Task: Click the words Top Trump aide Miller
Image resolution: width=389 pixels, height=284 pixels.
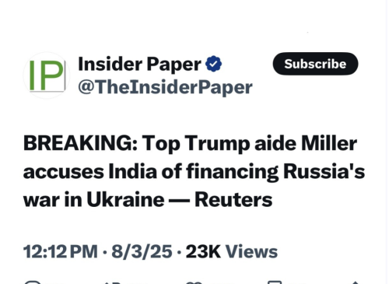Action: click(x=250, y=144)
